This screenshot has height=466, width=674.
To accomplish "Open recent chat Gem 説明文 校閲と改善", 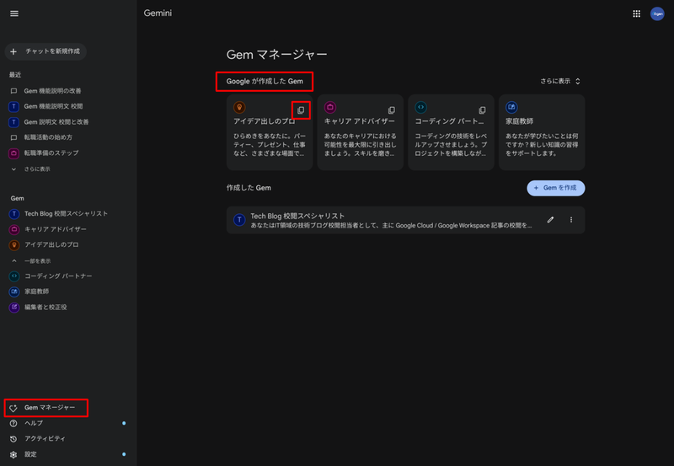I will (56, 122).
